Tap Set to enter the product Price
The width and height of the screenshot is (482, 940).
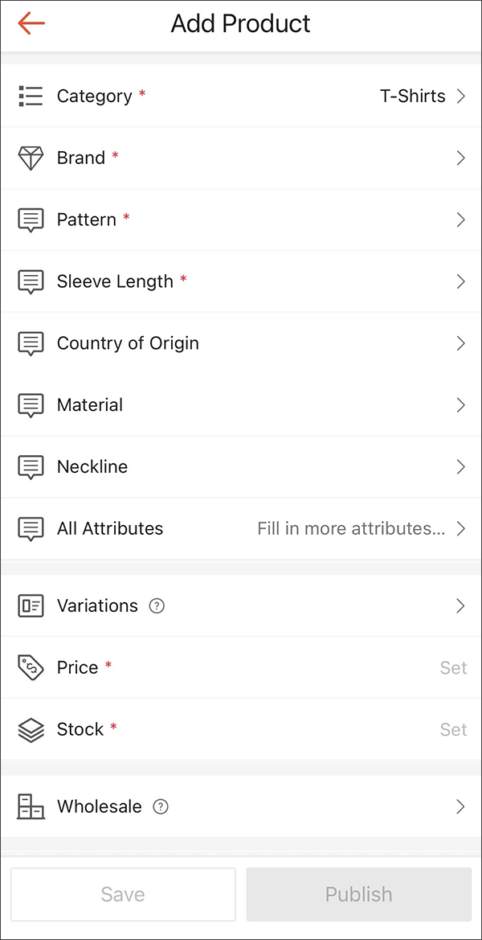[453, 667]
